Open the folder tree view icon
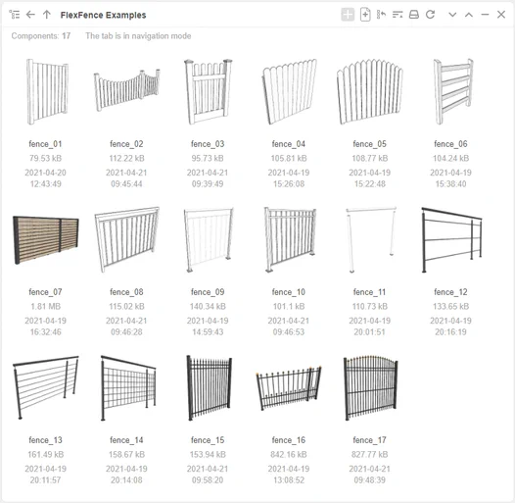The image size is (515, 503). (15, 15)
